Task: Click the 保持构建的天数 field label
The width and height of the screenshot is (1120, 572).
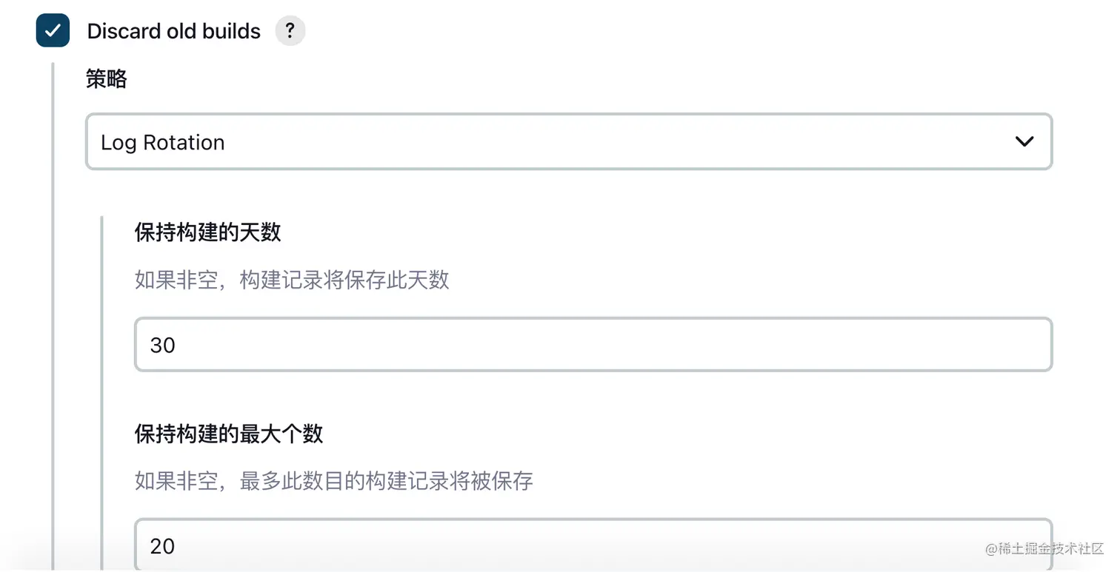Action: pyautogui.click(x=207, y=232)
